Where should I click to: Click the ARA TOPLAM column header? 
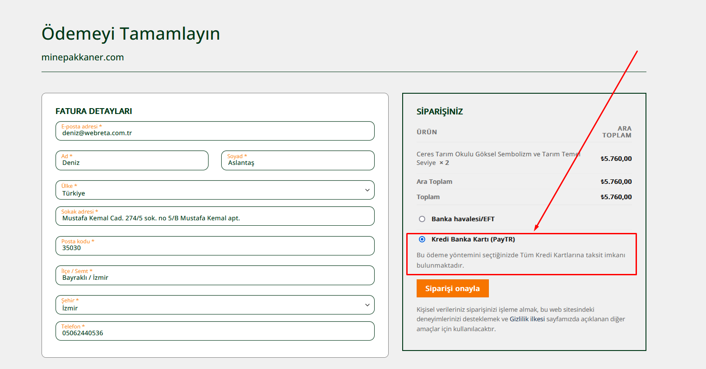(x=617, y=132)
